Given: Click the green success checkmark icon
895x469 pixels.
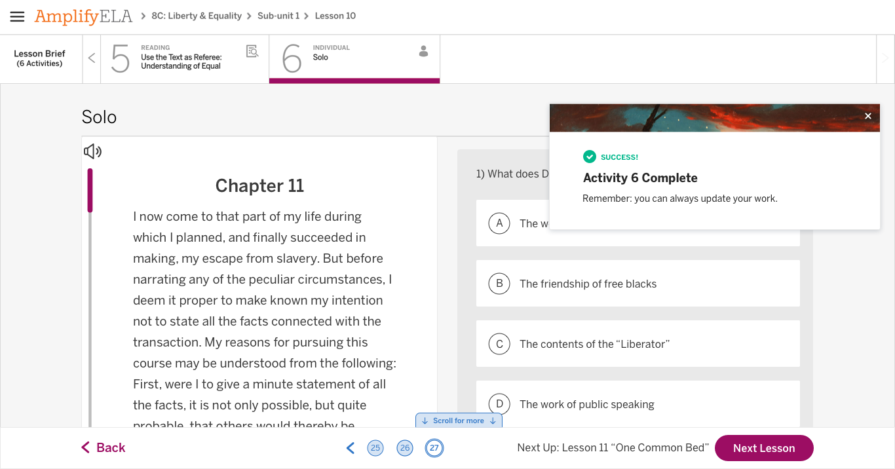Looking at the screenshot, I should [590, 157].
